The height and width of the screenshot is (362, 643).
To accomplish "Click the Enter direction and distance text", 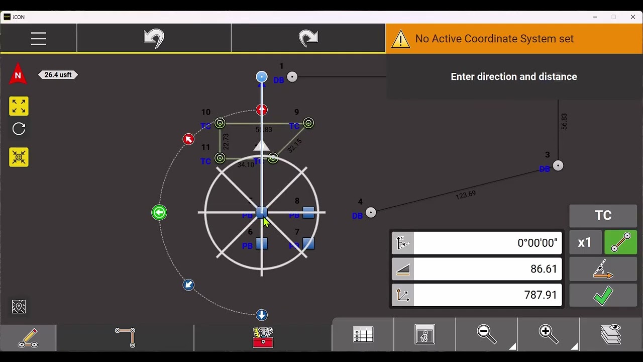I will (514, 77).
